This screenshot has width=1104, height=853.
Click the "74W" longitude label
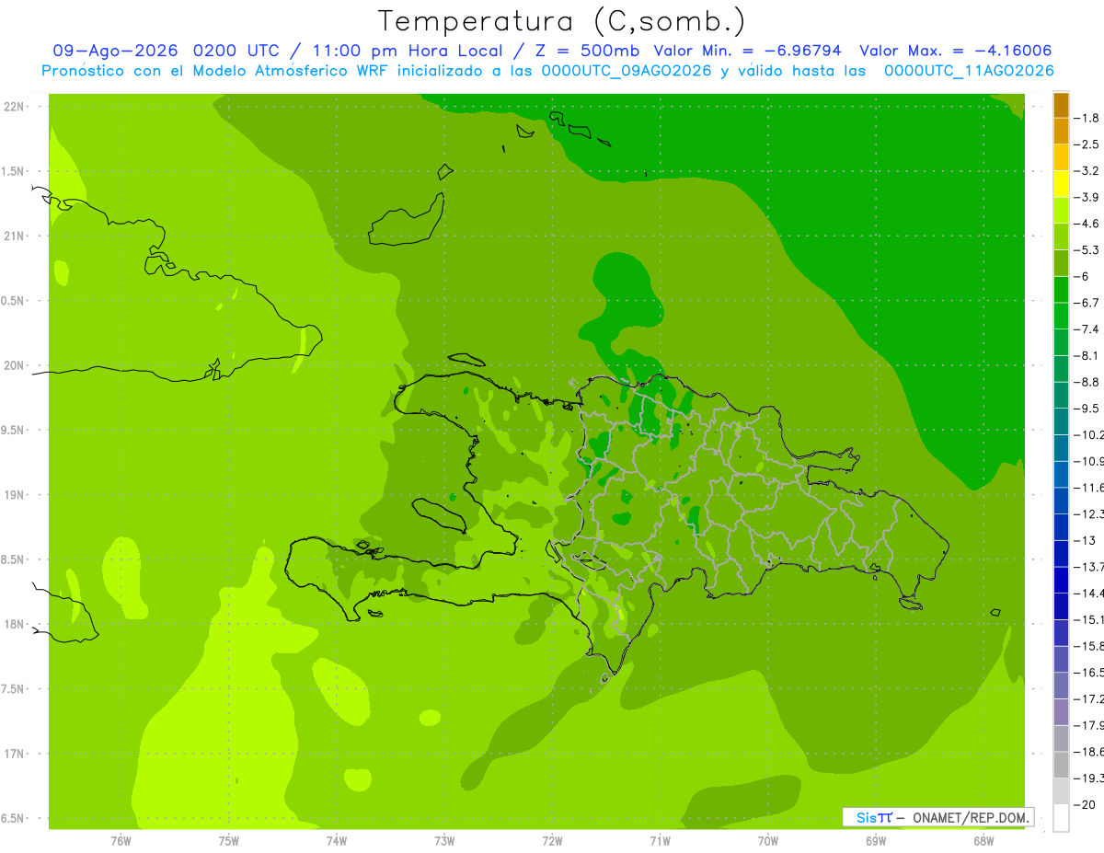(337, 840)
